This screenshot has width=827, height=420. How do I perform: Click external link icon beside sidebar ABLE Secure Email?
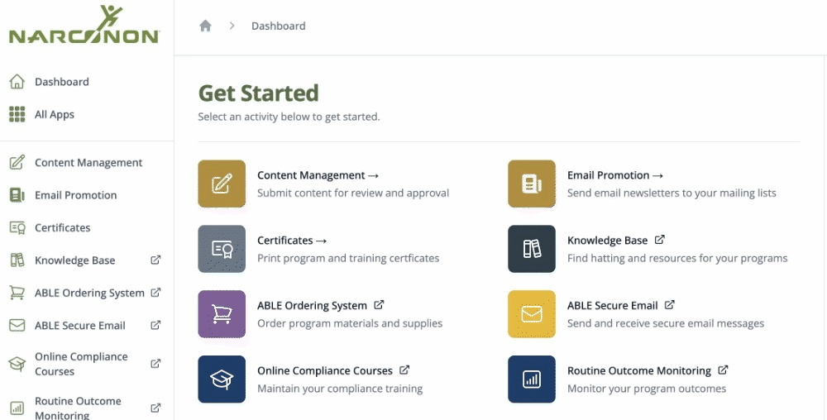tap(155, 325)
